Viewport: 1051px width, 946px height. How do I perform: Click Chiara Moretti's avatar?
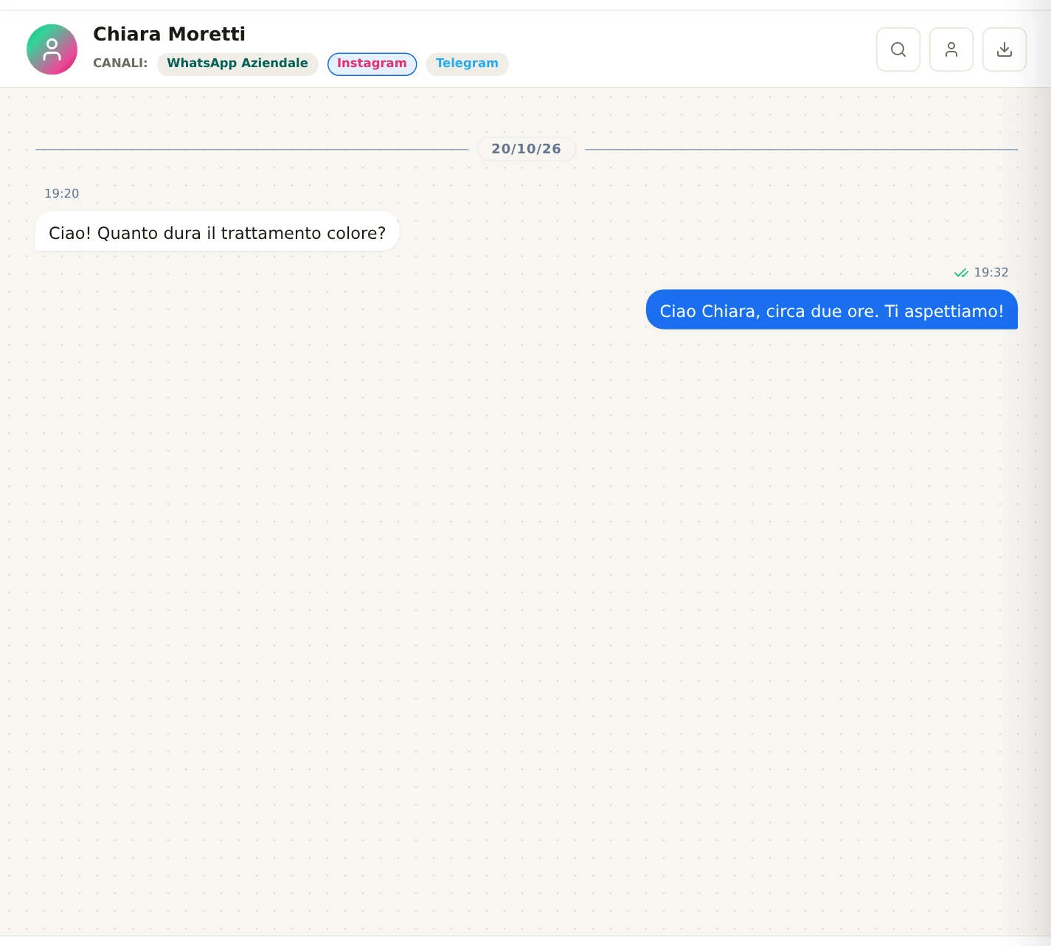52,49
